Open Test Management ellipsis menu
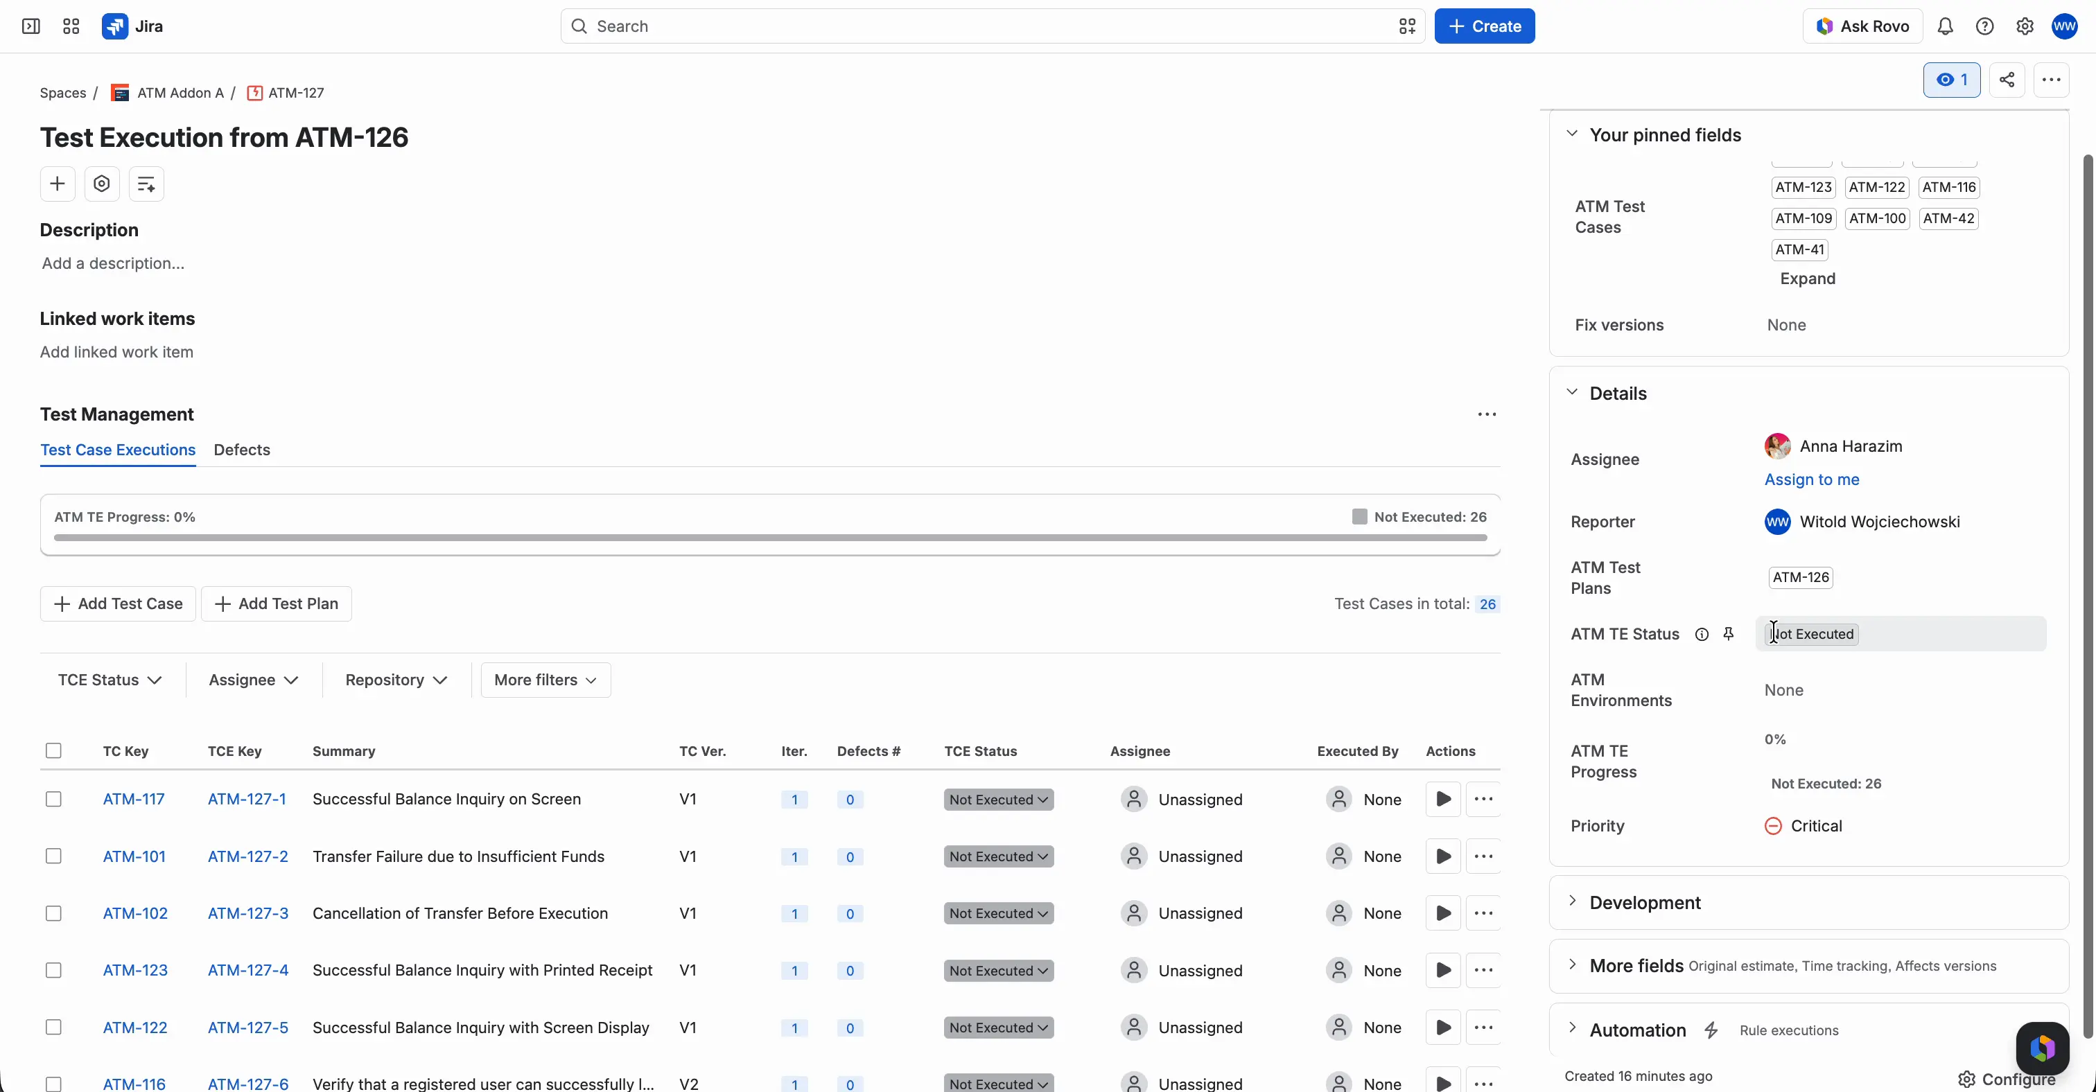The height and width of the screenshot is (1092, 2096). [1487, 414]
